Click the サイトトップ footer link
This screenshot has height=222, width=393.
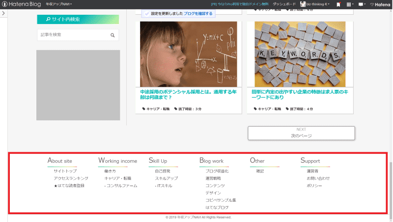pyautogui.click(x=65, y=171)
